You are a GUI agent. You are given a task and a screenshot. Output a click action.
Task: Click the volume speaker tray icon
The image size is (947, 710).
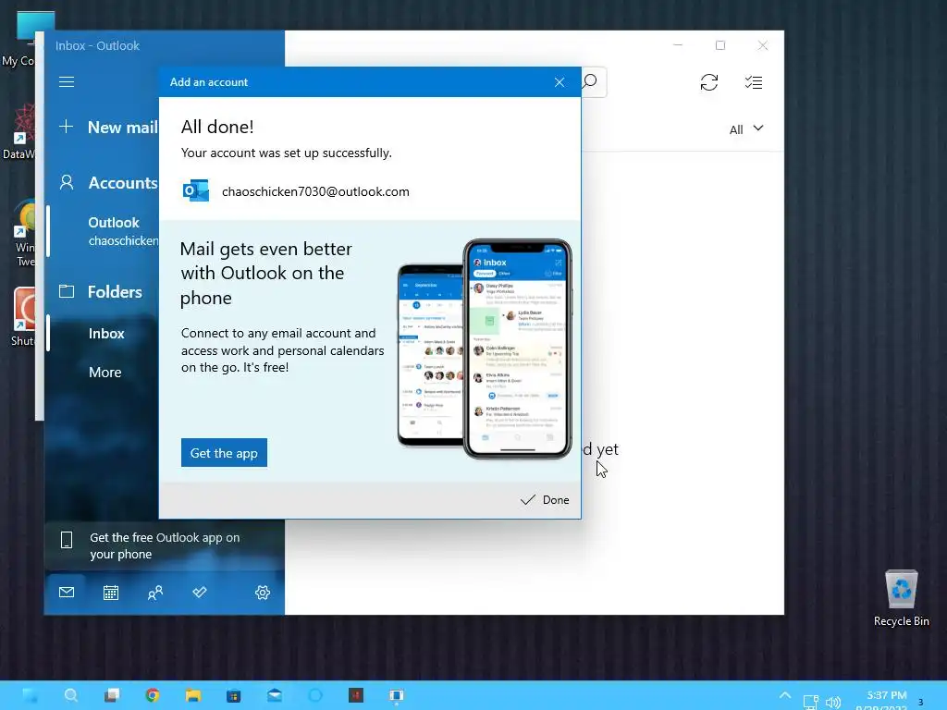coord(833,703)
